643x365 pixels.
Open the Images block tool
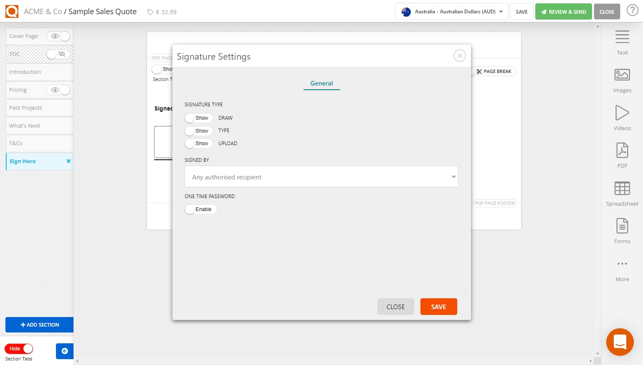click(622, 79)
